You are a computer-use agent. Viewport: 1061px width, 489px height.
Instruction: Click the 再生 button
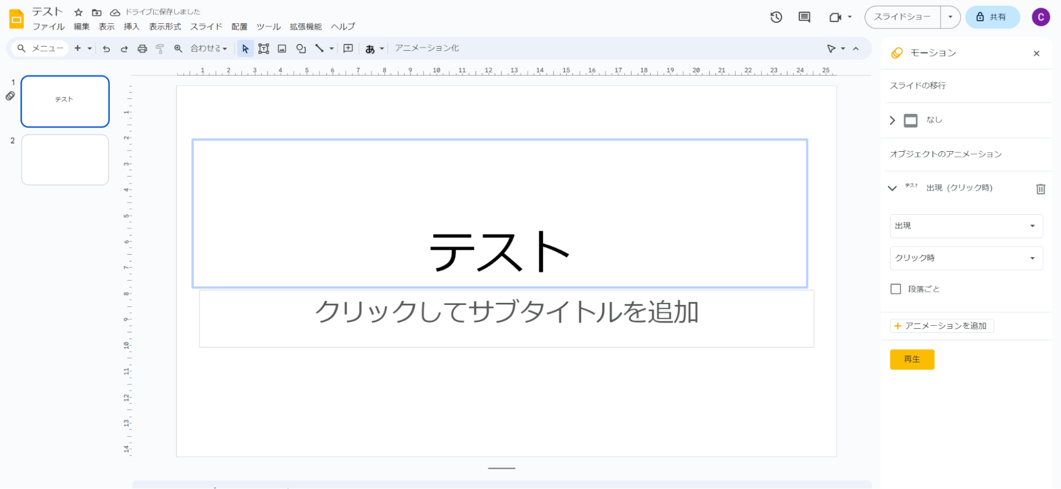pos(911,360)
